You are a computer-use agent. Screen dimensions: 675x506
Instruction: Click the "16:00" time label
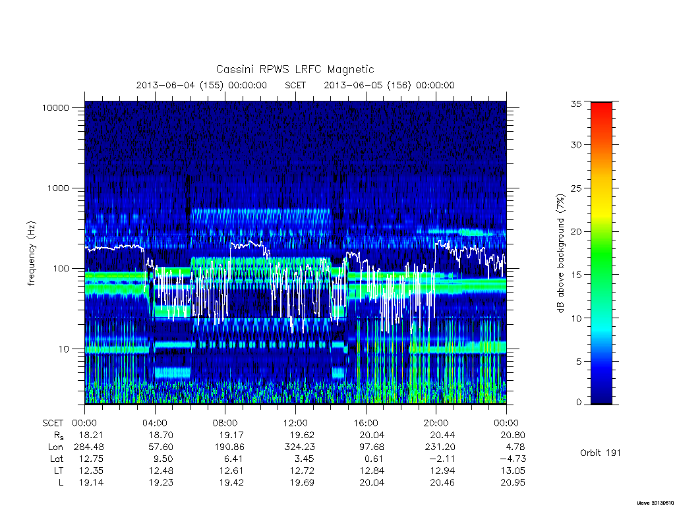point(365,423)
